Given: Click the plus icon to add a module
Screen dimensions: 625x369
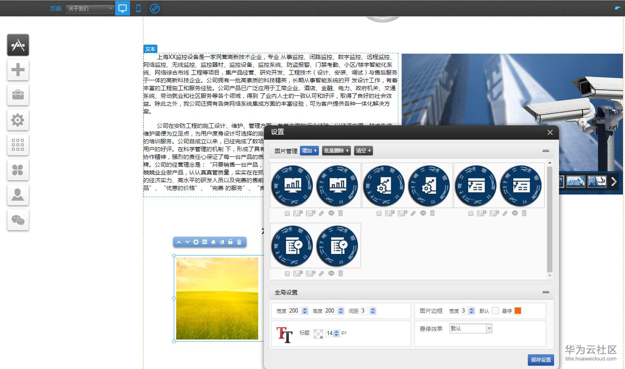Looking at the screenshot, I should pos(18,70).
